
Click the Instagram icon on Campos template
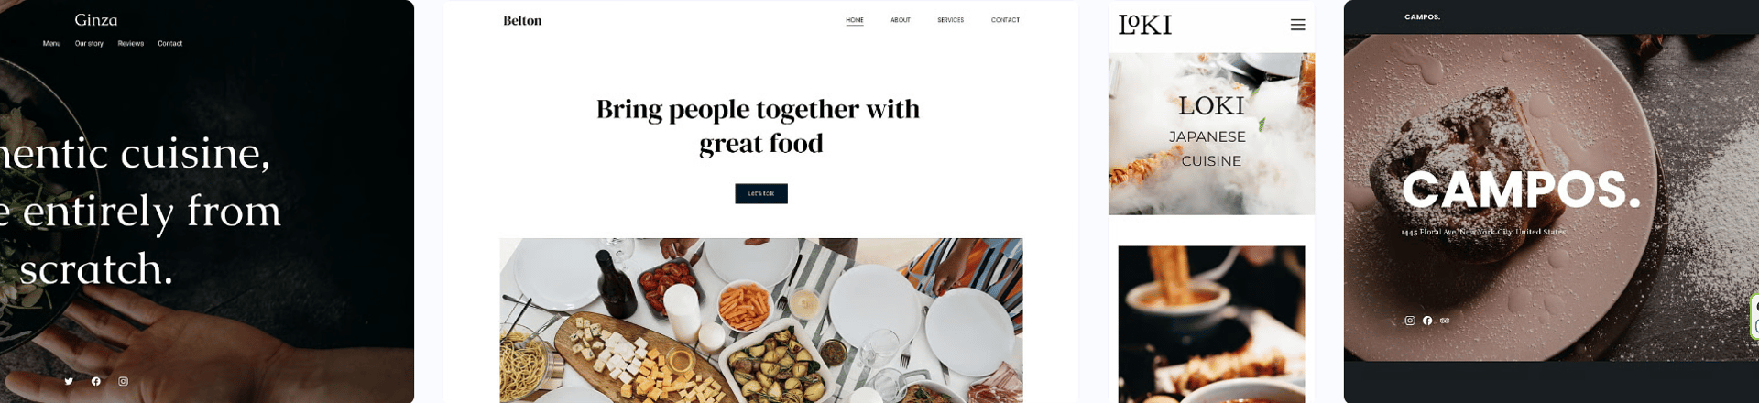[1409, 321]
